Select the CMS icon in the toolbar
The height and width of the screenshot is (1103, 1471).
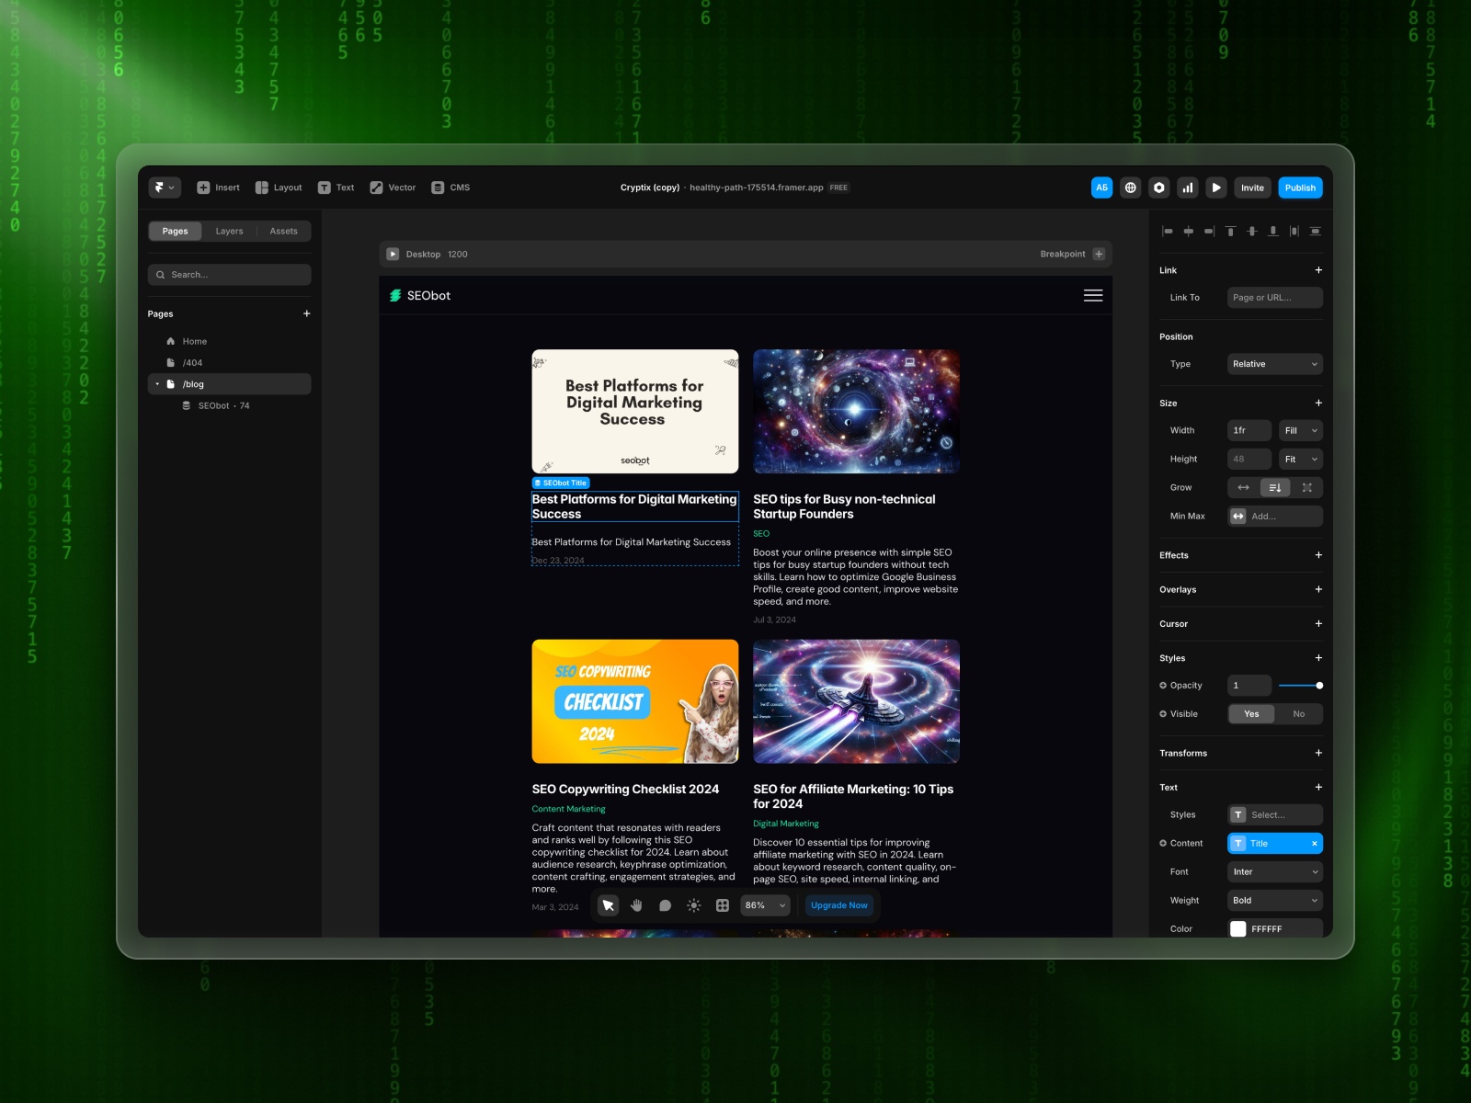click(439, 187)
